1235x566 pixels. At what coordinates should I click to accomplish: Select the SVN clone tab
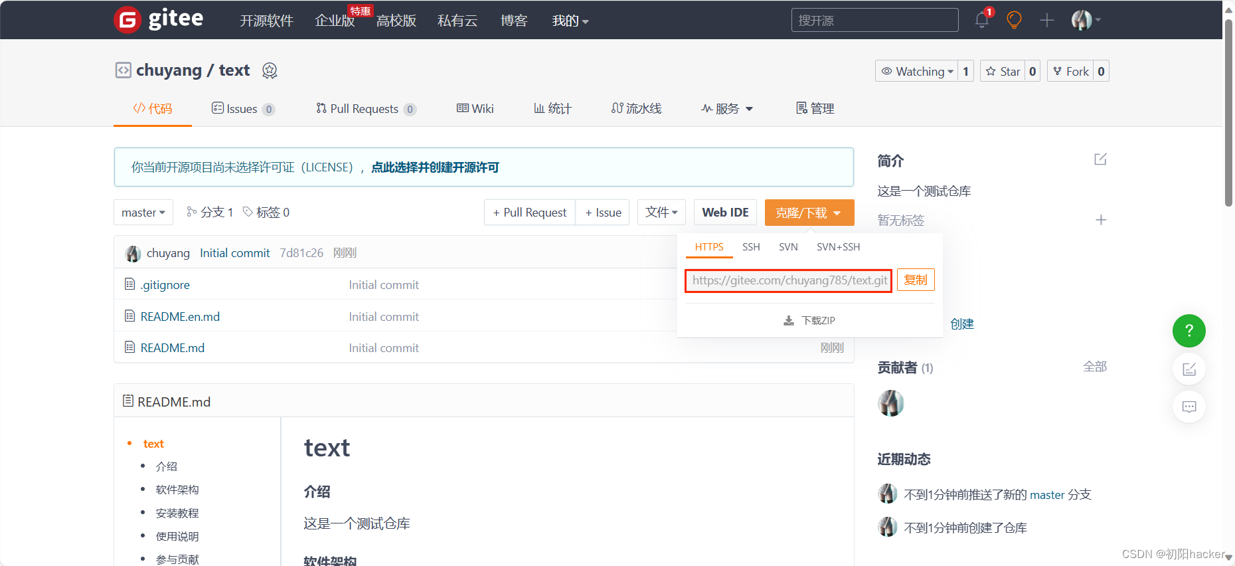[x=788, y=247]
